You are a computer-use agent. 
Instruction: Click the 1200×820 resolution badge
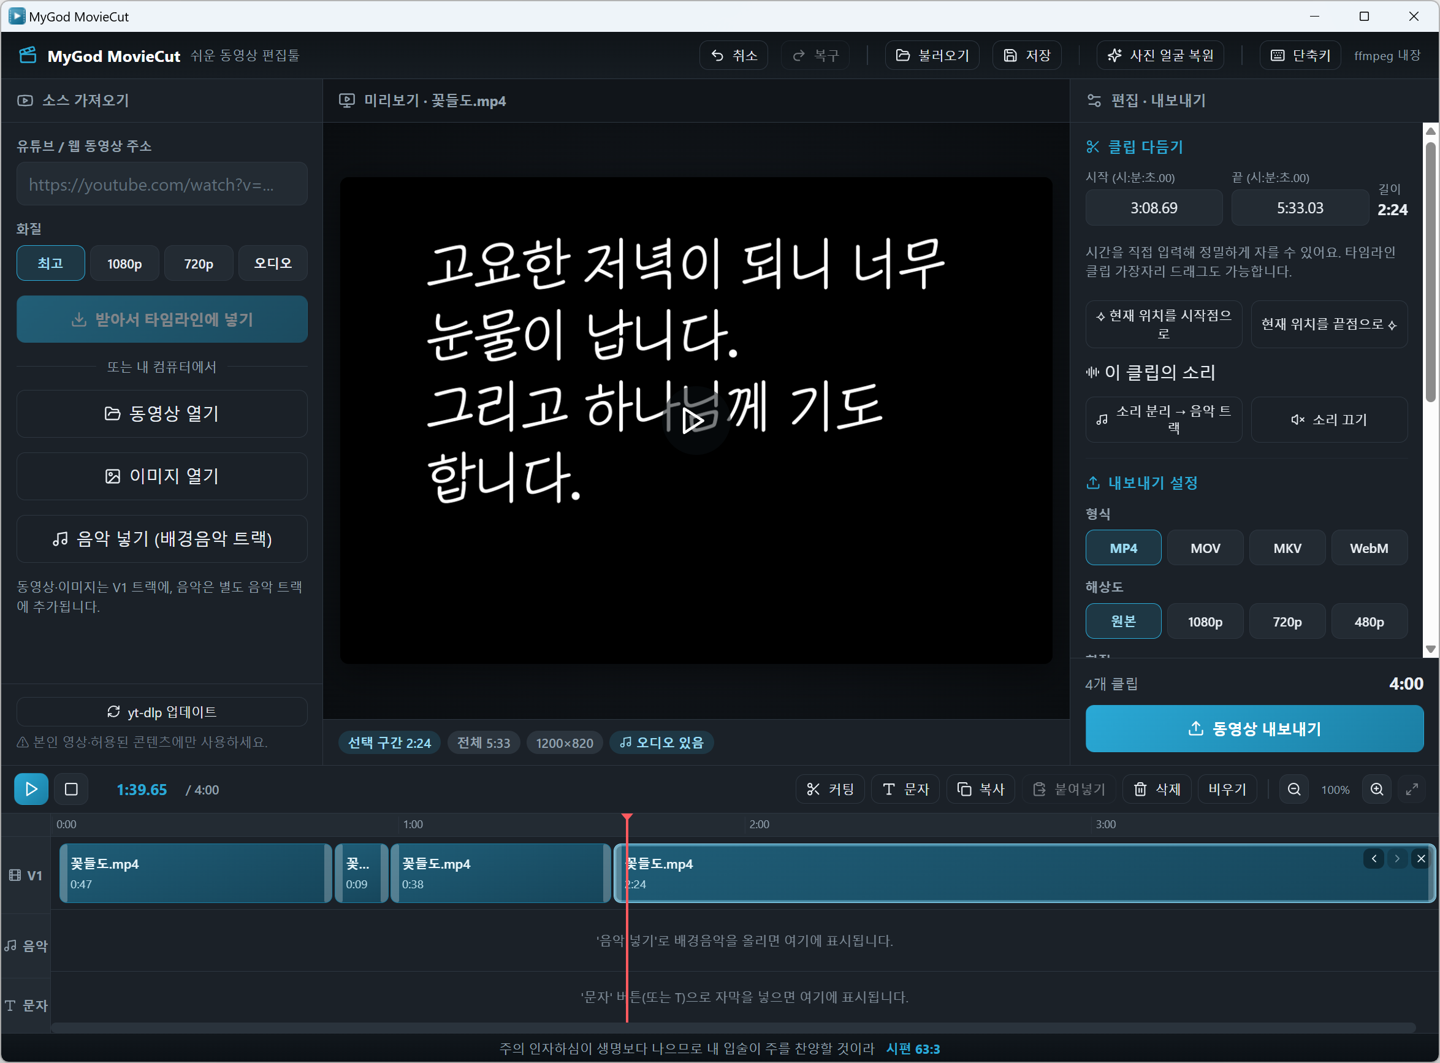point(564,742)
